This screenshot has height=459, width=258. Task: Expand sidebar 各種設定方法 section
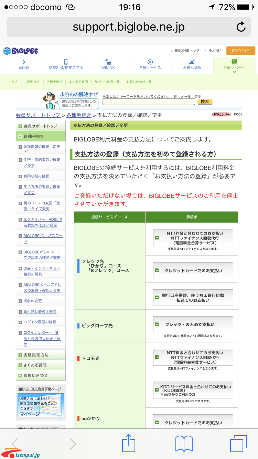pyautogui.click(x=41, y=355)
